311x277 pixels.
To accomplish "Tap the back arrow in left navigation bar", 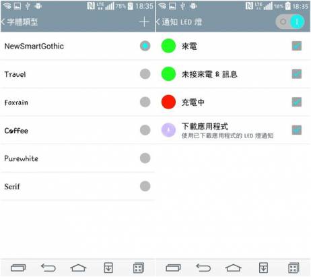I will click(48, 268).
